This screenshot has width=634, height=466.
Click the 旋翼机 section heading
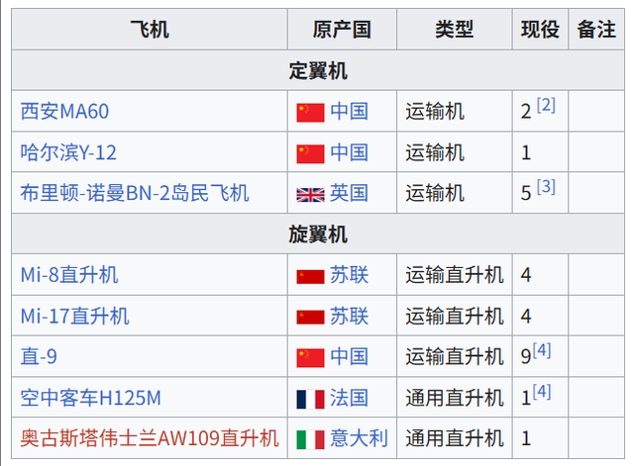(318, 234)
